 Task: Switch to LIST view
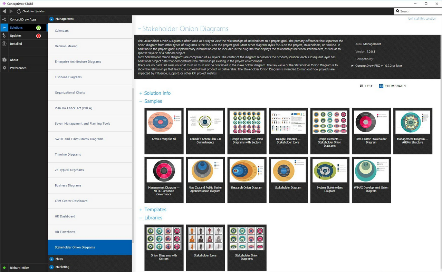(369, 86)
